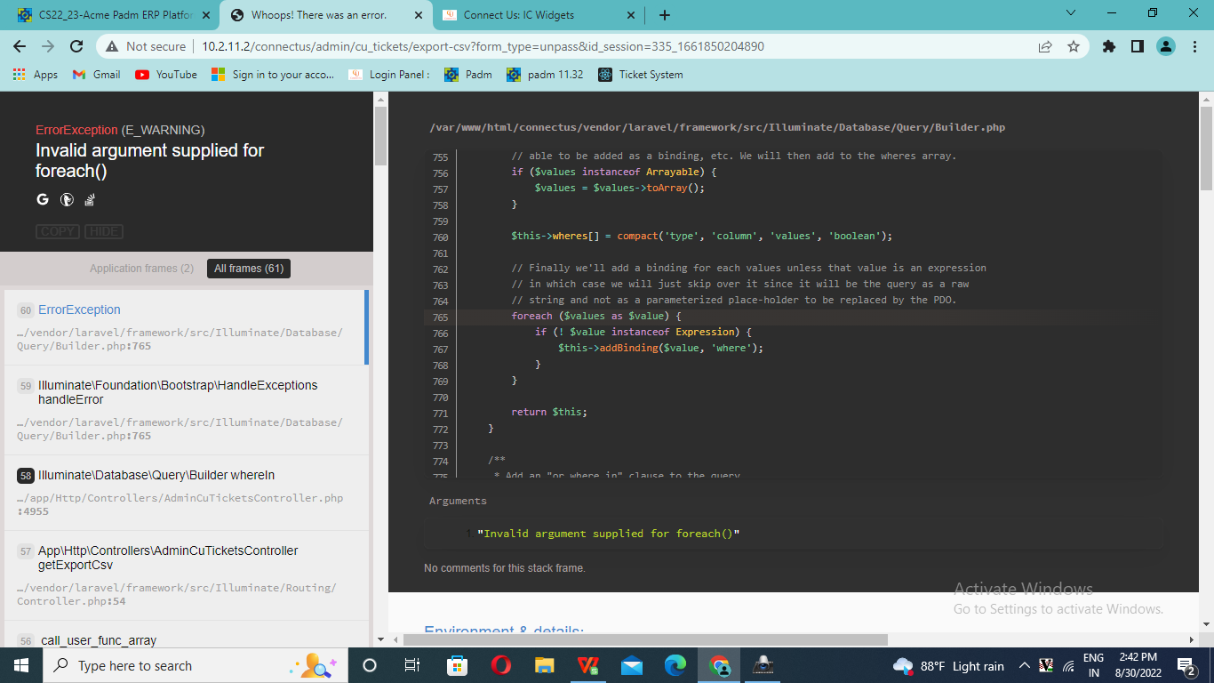
Task: Open the Windows Start menu
Action: pos(20,665)
